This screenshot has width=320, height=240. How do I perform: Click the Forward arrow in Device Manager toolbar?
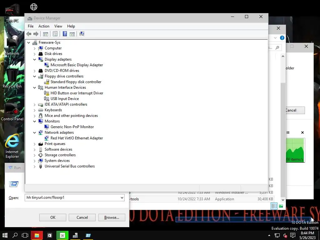pos(36,34)
